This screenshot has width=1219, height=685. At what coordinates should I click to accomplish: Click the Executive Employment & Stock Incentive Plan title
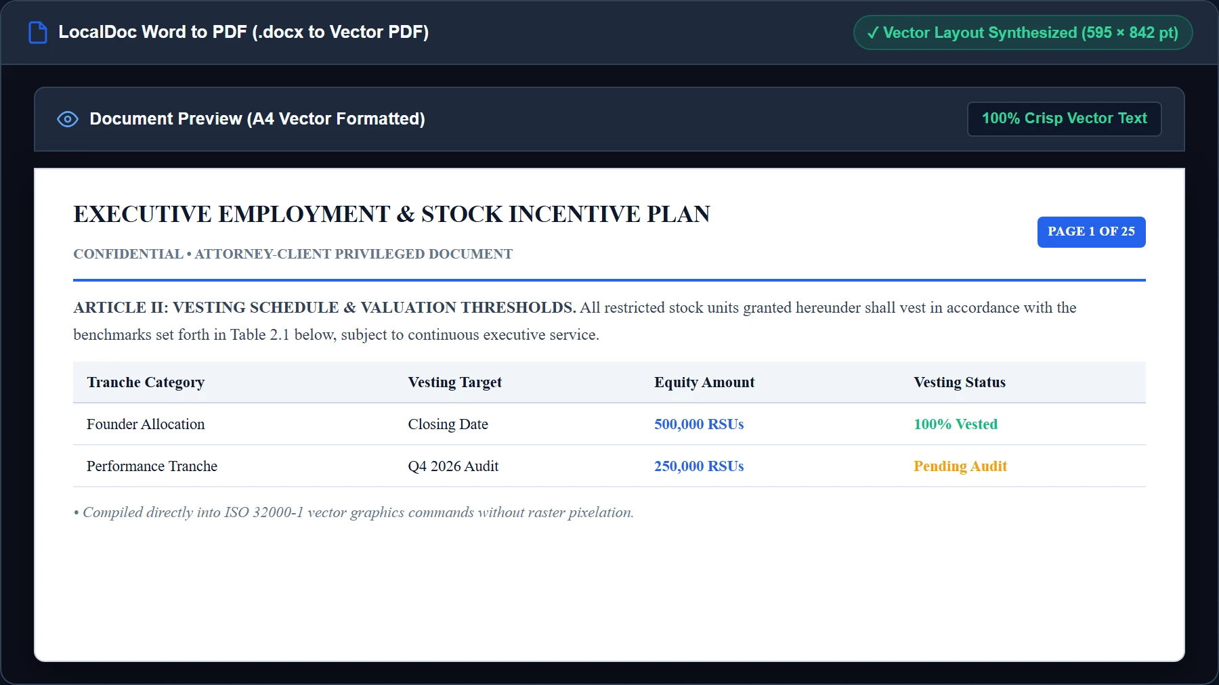click(391, 214)
